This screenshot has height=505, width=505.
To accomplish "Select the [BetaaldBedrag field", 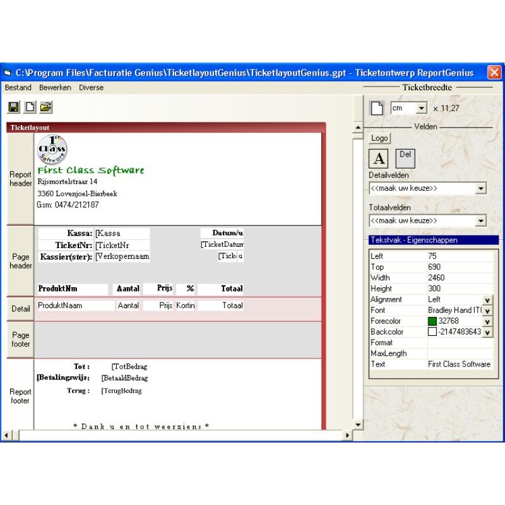I will [124, 378].
